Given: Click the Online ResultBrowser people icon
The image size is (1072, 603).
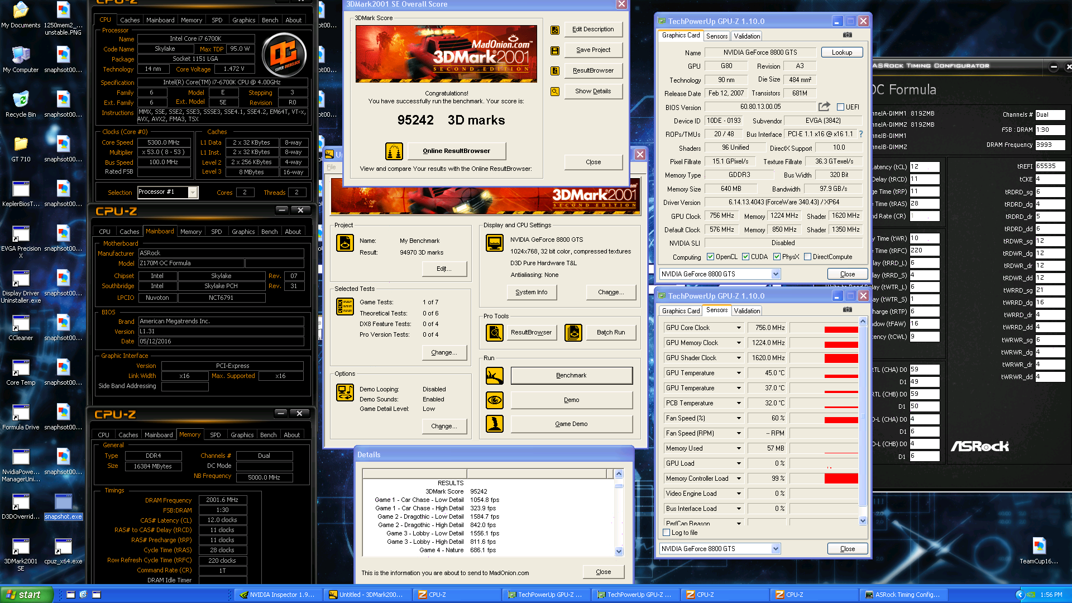Looking at the screenshot, I should coord(394,151).
